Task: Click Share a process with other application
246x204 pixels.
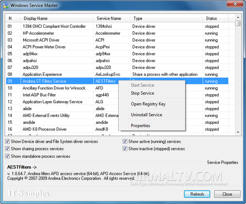Action: pos(165,74)
